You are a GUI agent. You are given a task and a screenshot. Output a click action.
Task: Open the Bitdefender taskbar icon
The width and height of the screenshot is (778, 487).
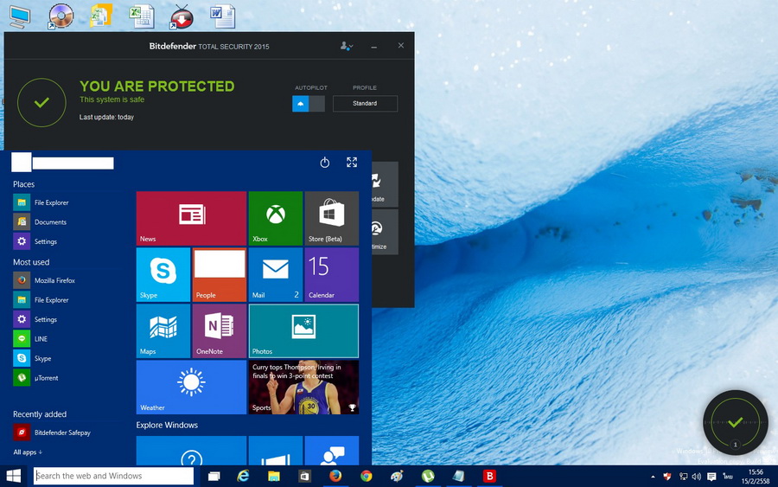click(489, 477)
